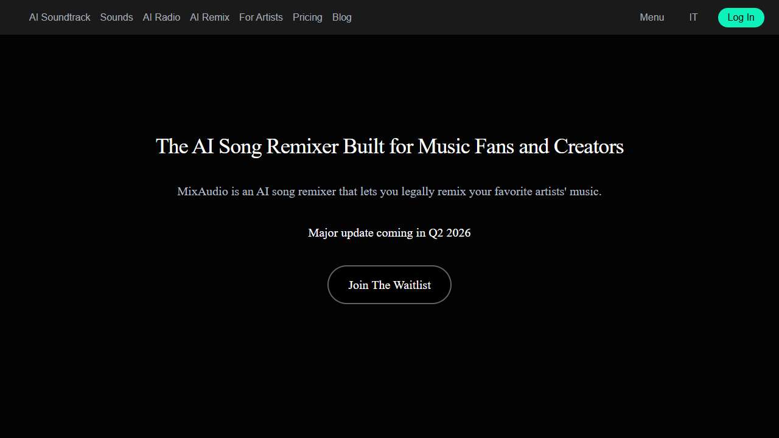
Task: Open the AI Soundtrack page
Action: click(x=60, y=17)
